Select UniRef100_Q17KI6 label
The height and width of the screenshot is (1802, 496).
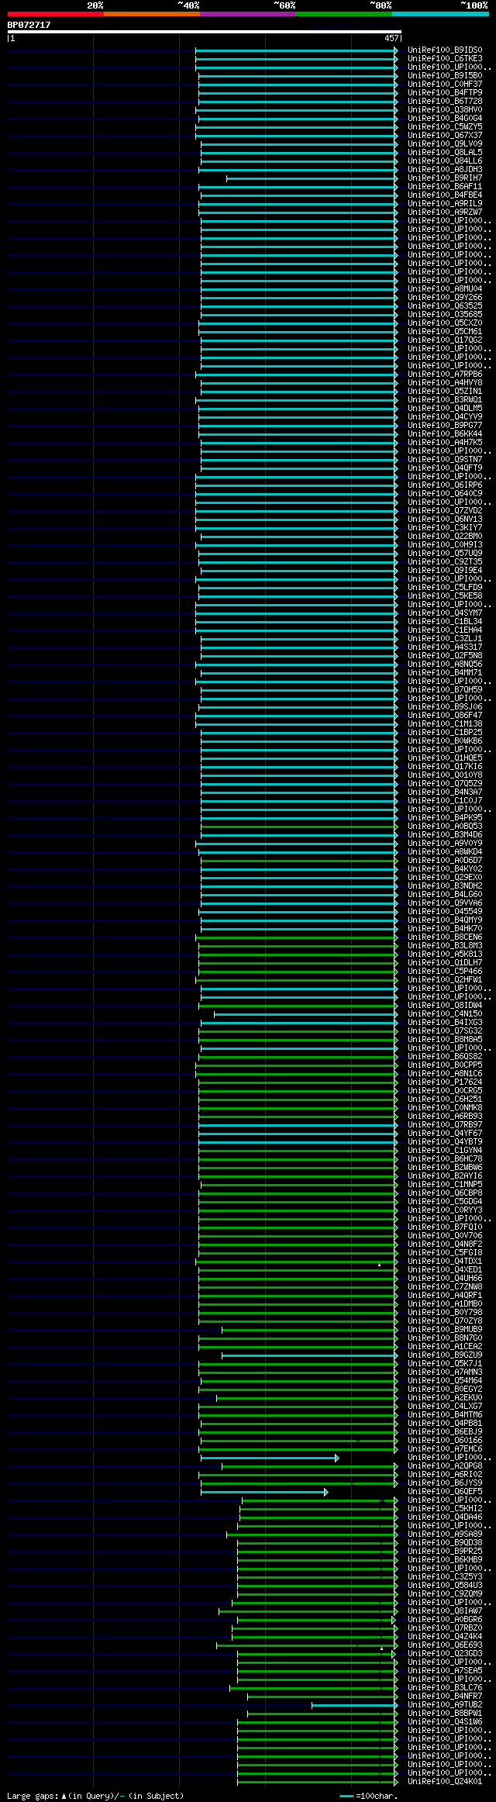[x=445, y=767]
